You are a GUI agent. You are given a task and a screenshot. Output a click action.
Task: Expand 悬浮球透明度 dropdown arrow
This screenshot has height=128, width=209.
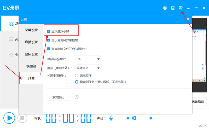98,59
